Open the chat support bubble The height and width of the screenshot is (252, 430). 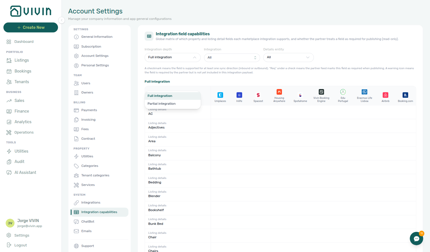coord(417,239)
